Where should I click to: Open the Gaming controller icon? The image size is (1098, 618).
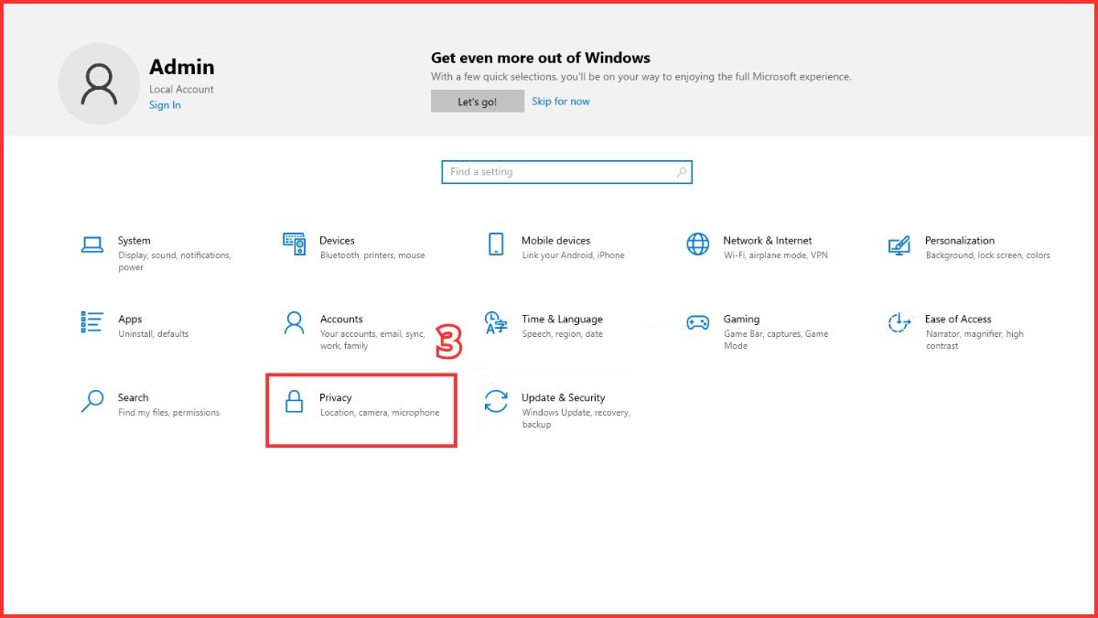697,322
